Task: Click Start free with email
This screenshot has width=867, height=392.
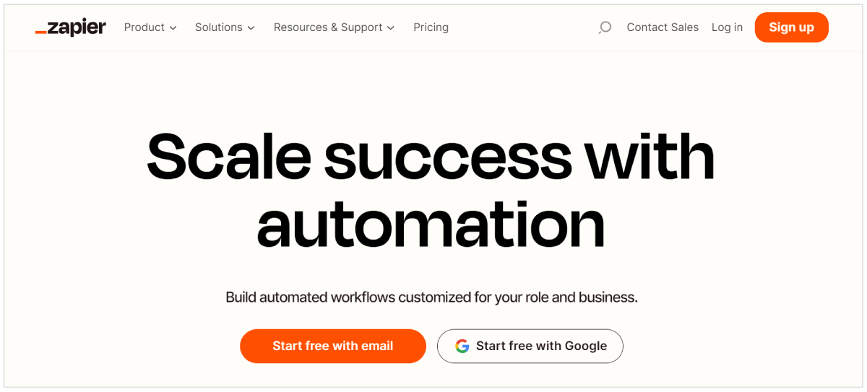Action: pyautogui.click(x=333, y=346)
